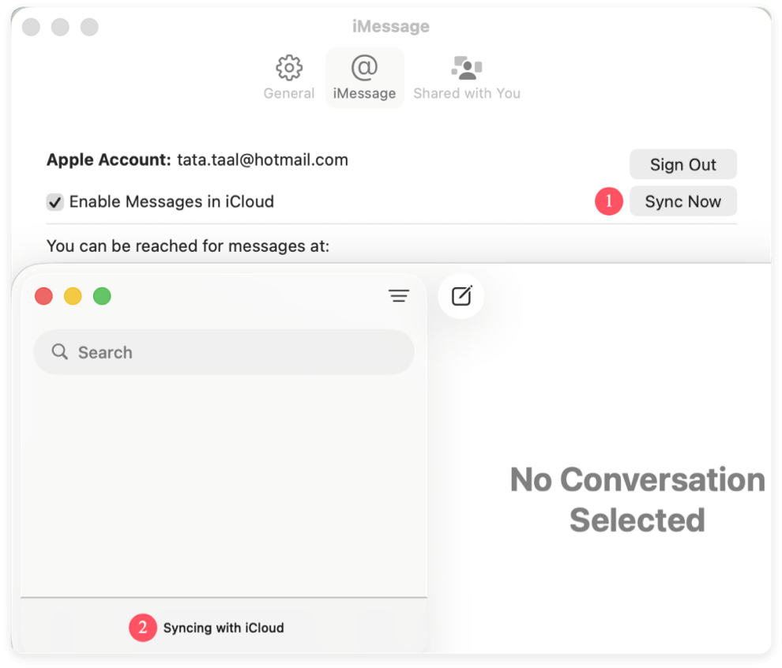Select the iMessage @ settings icon
Viewport: 782px width, 668px height.
click(x=364, y=69)
